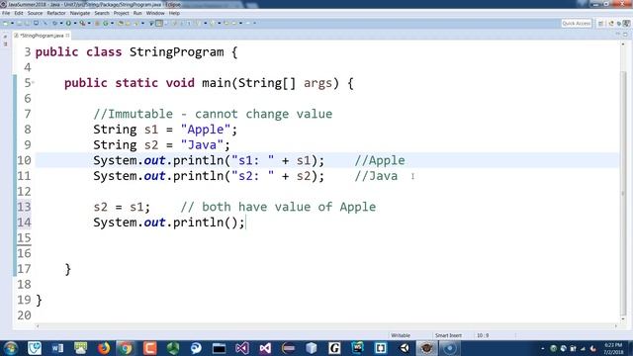The width and height of the screenshot is (633, 356).
Task: Open the Window menu
Action: point(155,13)
